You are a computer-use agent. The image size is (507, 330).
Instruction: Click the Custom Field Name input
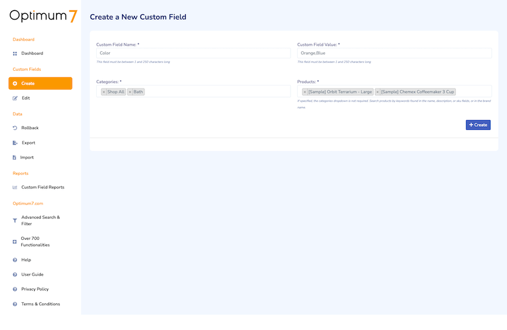point(193,53)
